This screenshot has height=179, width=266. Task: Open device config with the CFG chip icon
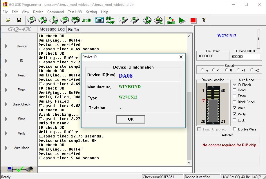[x=76, y=20]
